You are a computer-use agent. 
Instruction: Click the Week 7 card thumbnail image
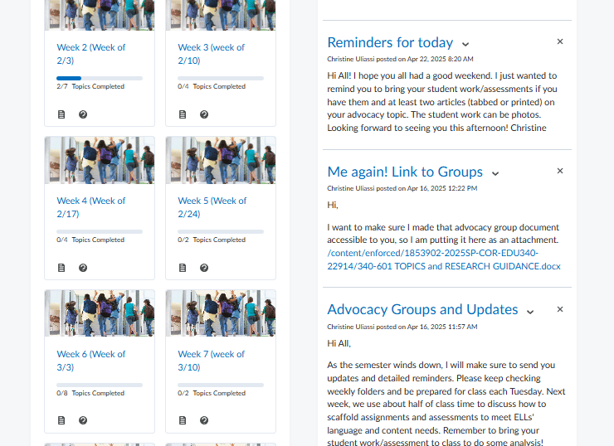(221, 313)
